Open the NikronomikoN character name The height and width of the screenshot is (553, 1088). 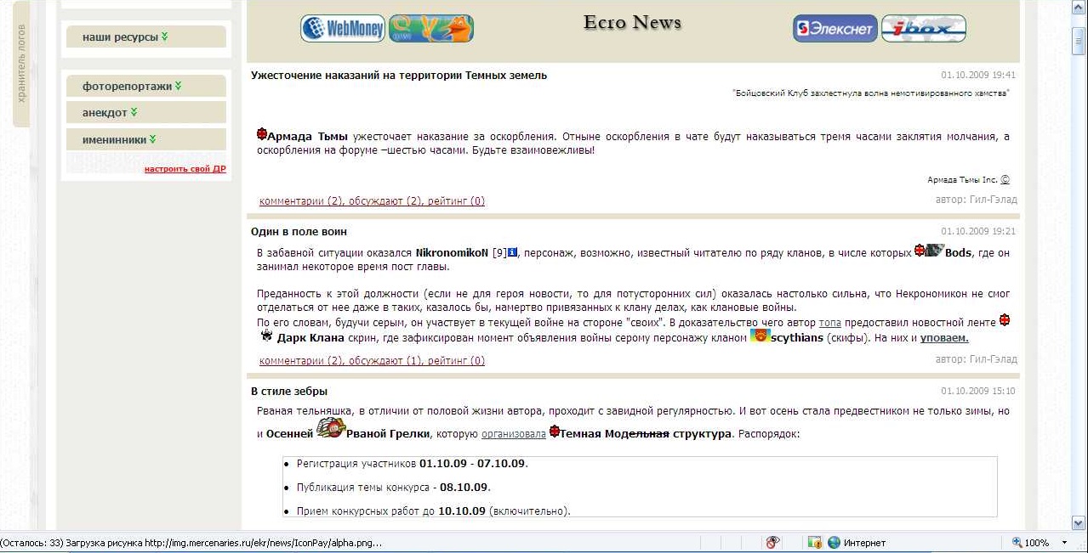[452, 252]
